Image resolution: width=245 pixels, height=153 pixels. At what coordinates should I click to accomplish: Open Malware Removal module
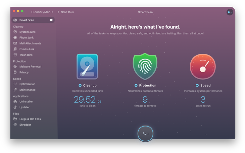[x=30, y=66]
